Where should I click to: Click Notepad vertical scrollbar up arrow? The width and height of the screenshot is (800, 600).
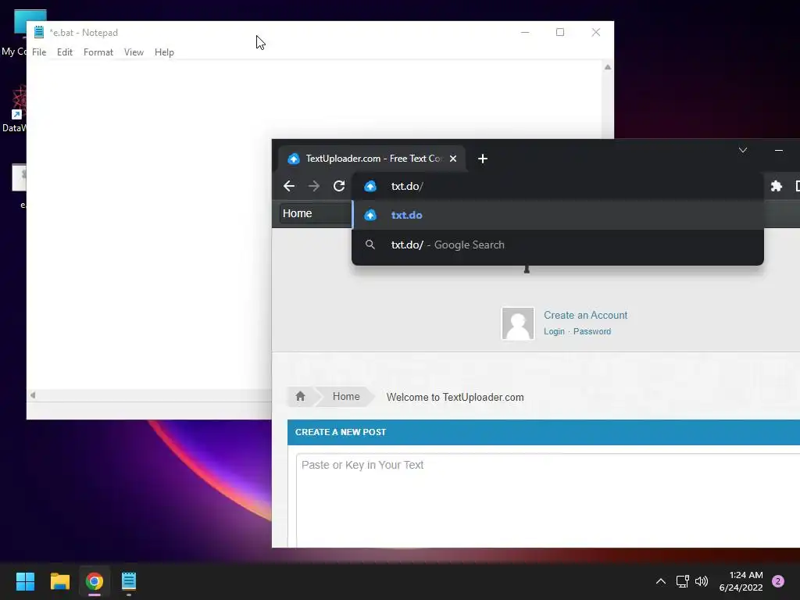pos(608,67)
